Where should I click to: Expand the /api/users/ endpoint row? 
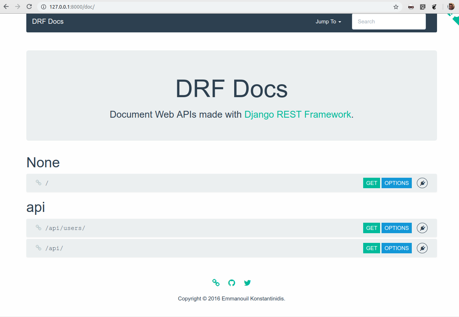point(232,228)
